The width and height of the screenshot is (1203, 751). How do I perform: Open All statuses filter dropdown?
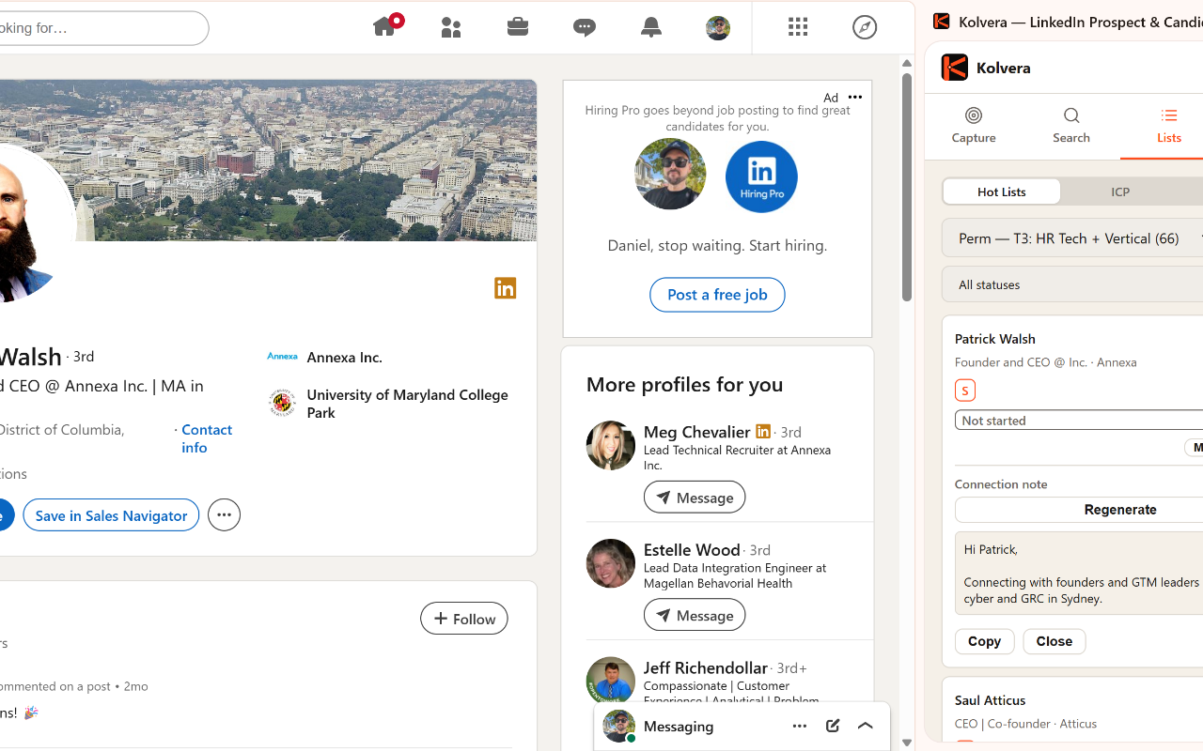tap(1073, 284)
